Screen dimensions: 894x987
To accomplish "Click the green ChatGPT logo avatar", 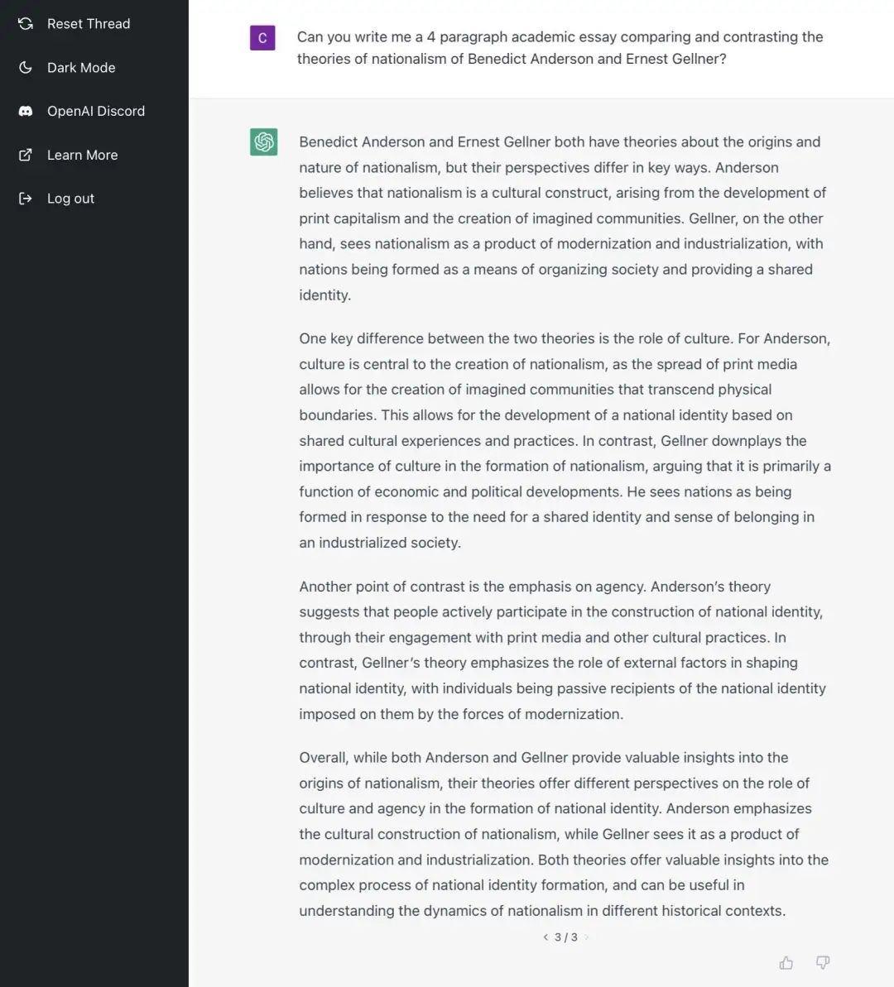I will point(264,142).
